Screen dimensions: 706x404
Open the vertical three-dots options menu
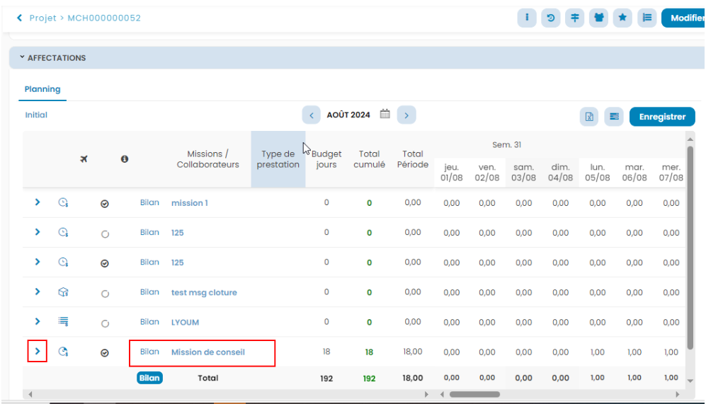pos(526,18)
